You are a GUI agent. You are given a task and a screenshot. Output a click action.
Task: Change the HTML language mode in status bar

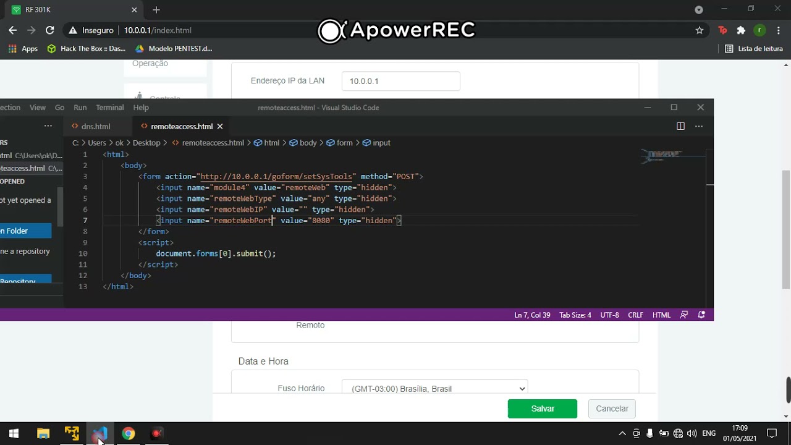(661, 315)
